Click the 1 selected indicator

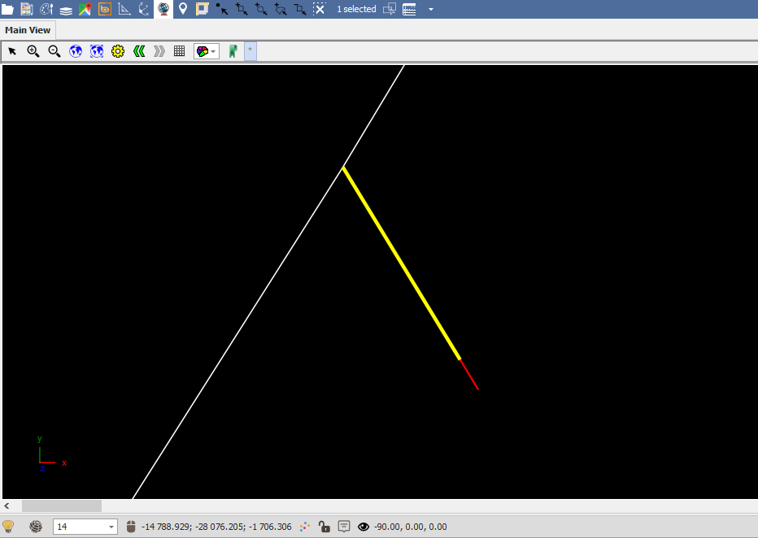[355, 10]
